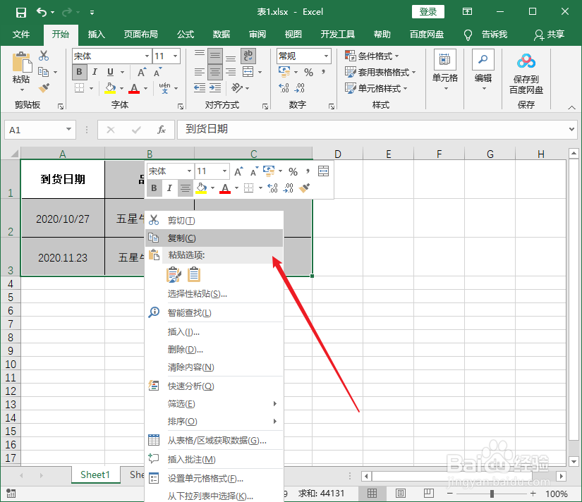Image resolution: width=582 pixels, height=502 pixels.
Task: Toggle center horizontal alignment in ribbon
Action: (x=215, y=72)
